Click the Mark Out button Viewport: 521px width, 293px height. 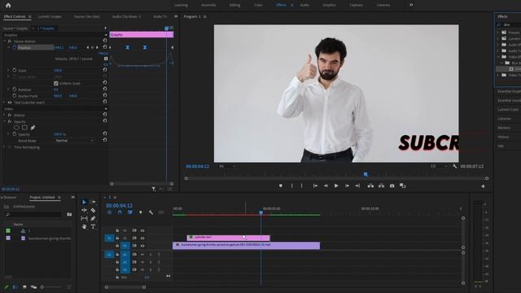pos(302,186)
